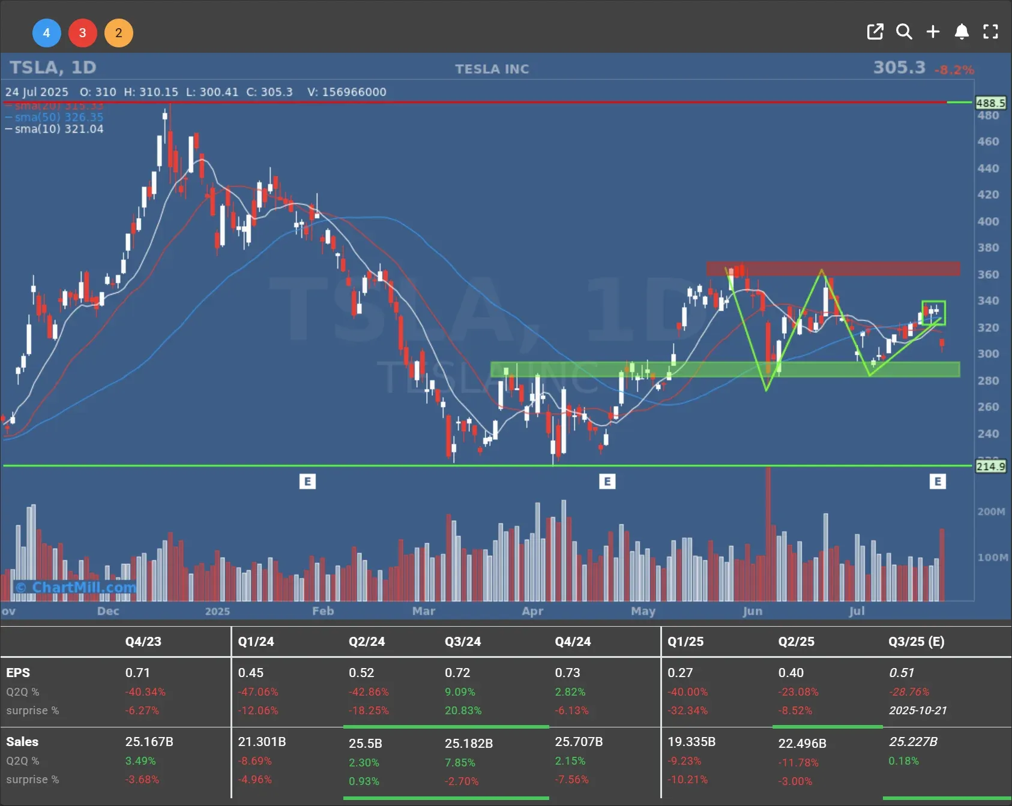Click the Q2/25 column header
Viewport: 1012px width, 806px height.
click(x=797, y=642)
